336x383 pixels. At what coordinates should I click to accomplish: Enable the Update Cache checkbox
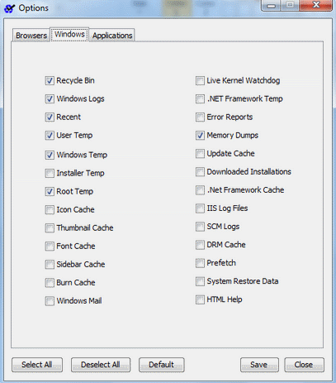tap(200, 154)
